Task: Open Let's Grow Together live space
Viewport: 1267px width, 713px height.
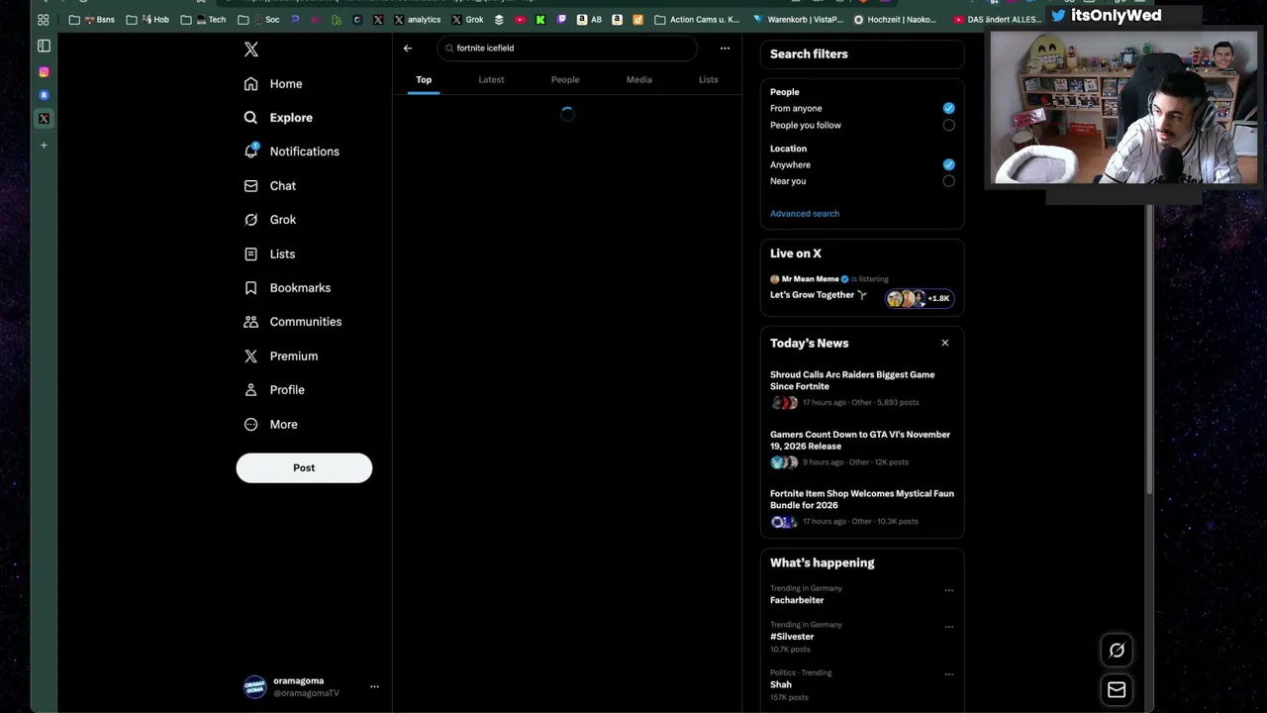Action: tap(818, 295)
